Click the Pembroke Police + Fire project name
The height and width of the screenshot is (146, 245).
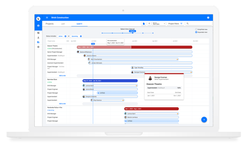point(55,107)
